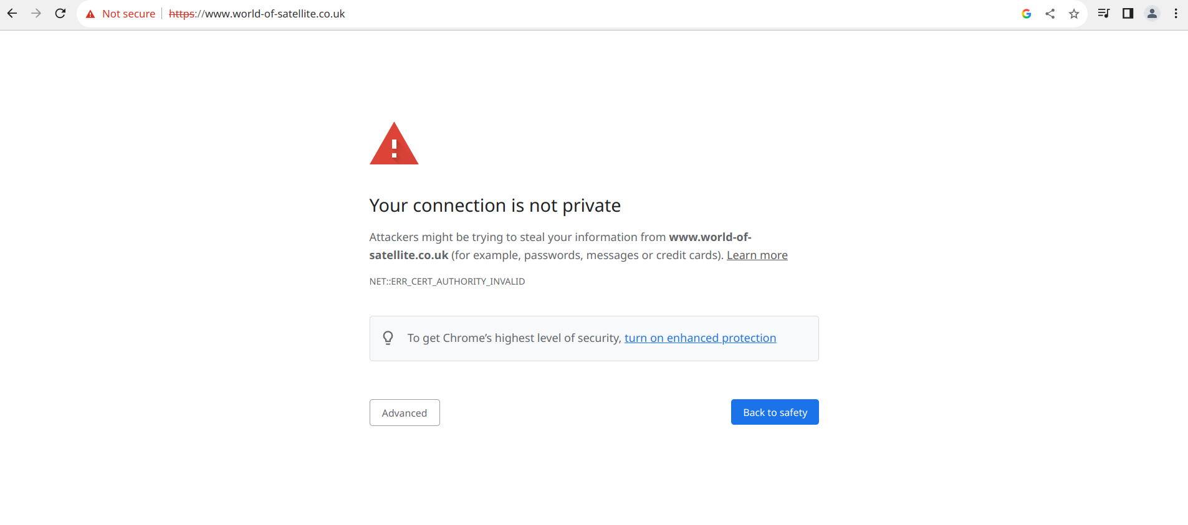
Task: Open the media controls icon
Action: [1103, 14]
